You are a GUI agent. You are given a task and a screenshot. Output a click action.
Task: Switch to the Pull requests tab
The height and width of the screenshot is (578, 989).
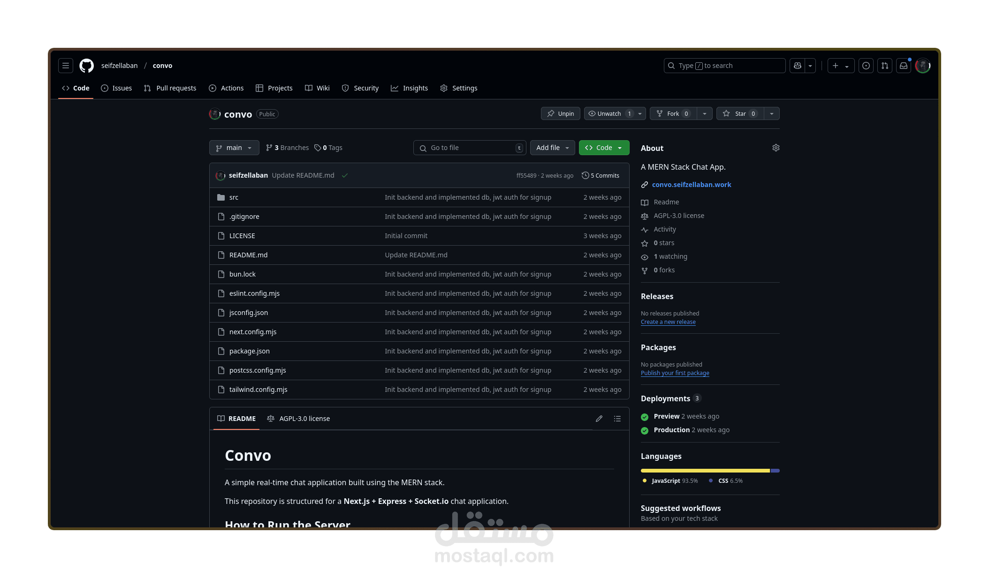click(170, 88)
